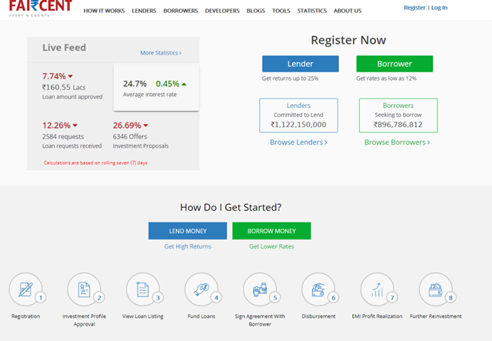
Task: Click the Fund Loans step icon
Action: pos(201,290)
